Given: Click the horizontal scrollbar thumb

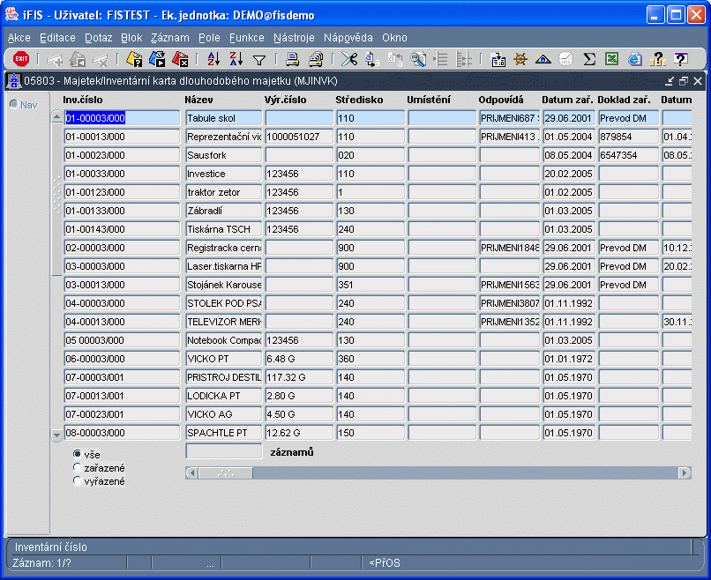Looking at the screenshot, I should (x=226, y=473).
